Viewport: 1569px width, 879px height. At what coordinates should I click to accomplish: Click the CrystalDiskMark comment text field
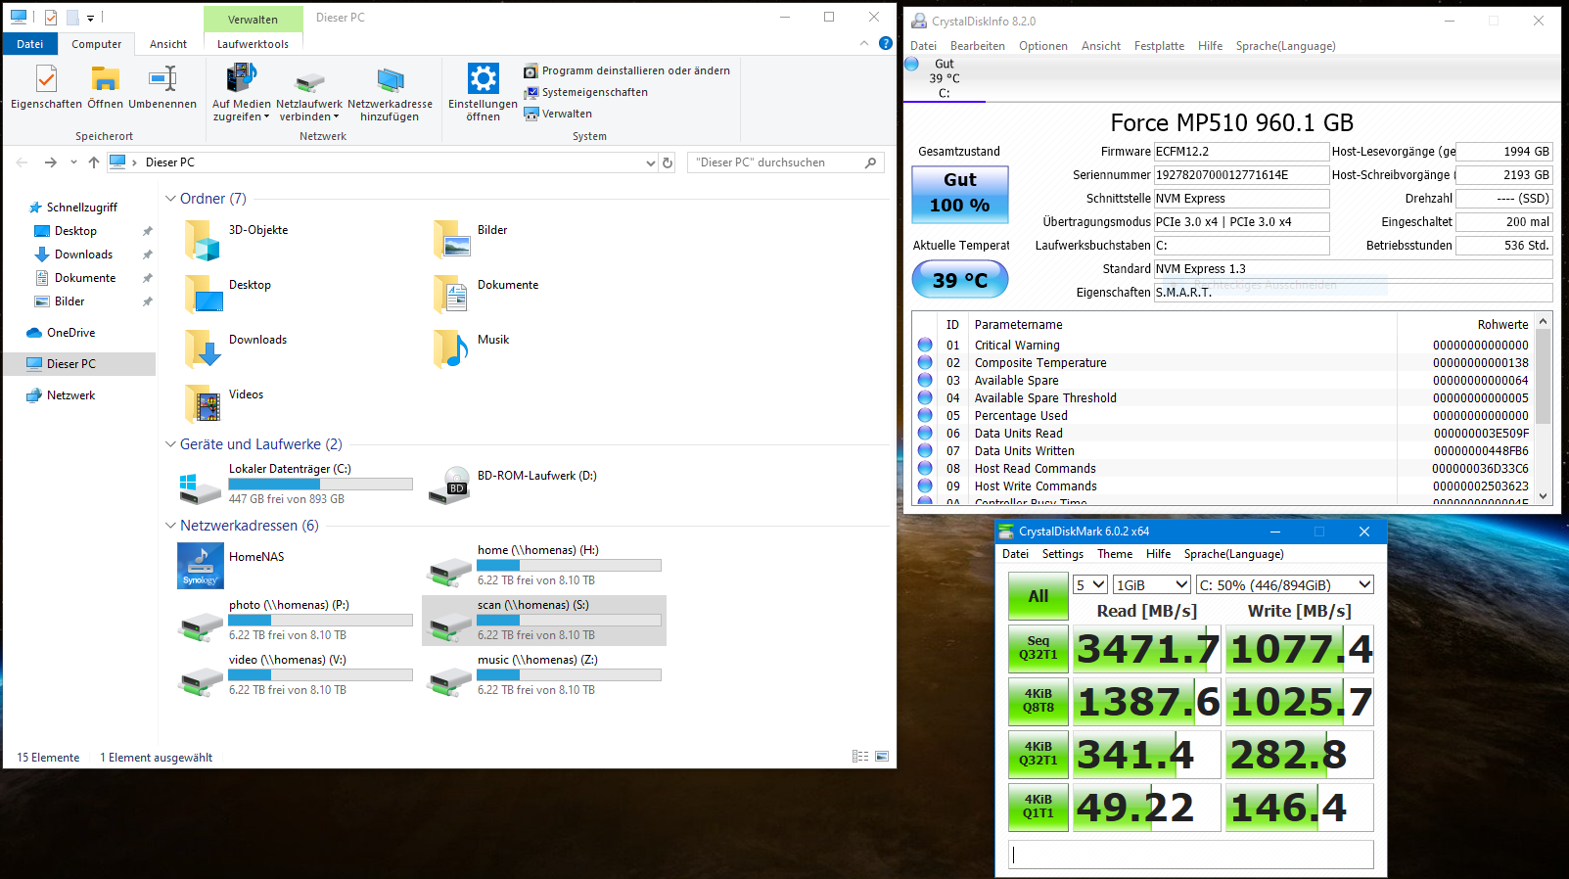coord(1191,855)
